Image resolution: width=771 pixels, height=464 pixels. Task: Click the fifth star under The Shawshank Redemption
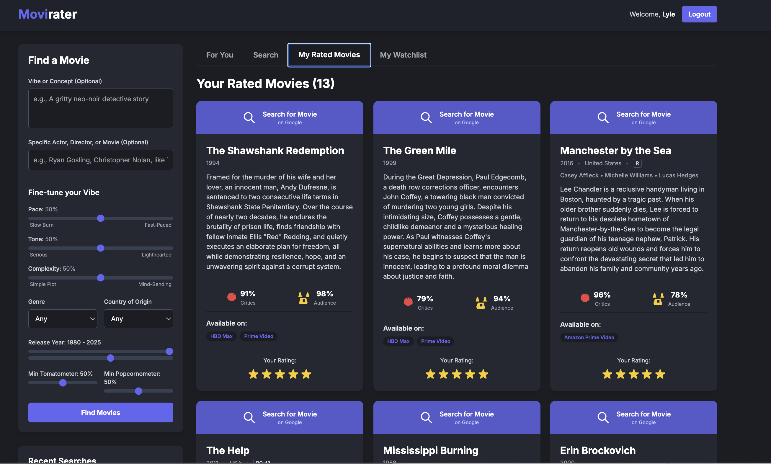coord(306,374)
